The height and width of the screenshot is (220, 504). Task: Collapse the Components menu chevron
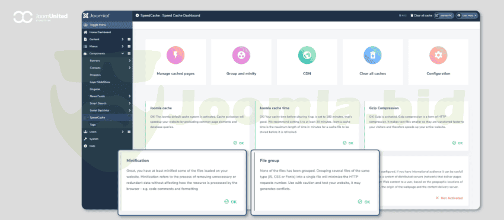(123, 54)
